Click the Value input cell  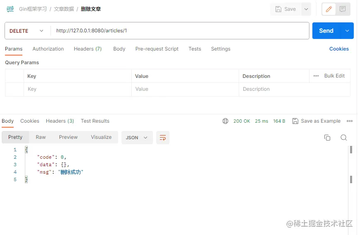pos(185,89)
